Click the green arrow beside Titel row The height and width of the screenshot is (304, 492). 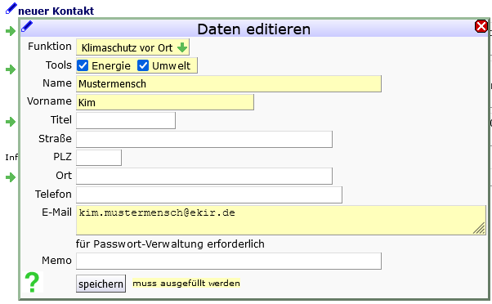[x=11, y=122]
